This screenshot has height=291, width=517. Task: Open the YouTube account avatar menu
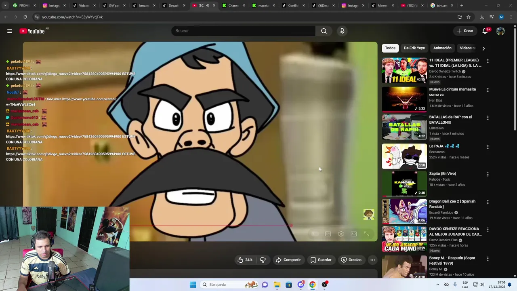(500, 31)
